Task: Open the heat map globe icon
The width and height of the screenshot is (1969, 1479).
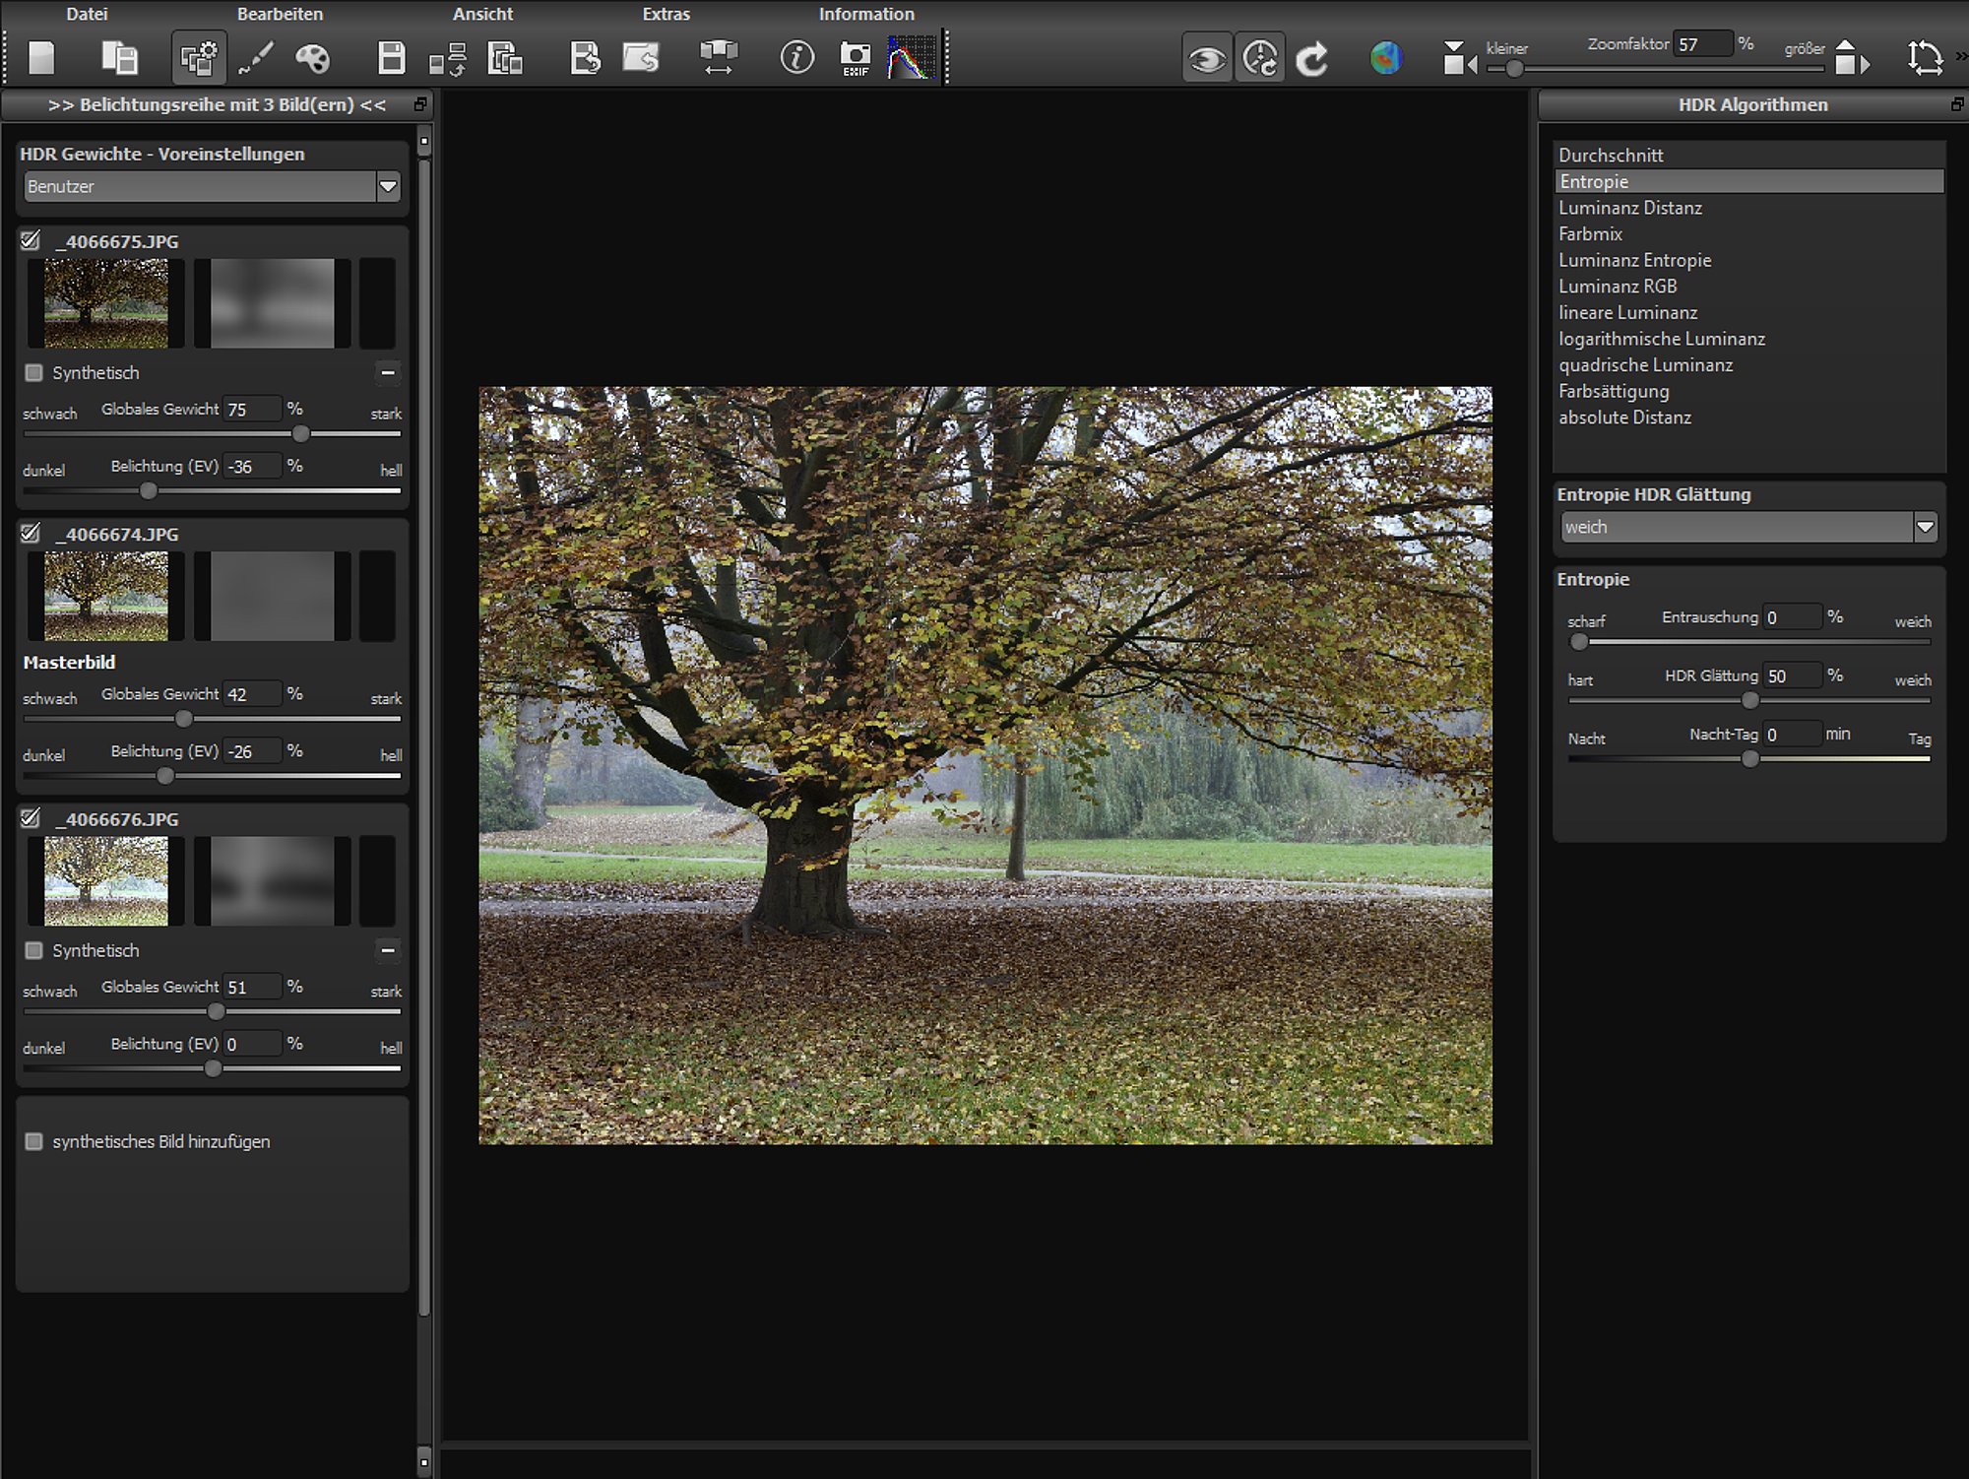Action: [x=1385, y=58]
